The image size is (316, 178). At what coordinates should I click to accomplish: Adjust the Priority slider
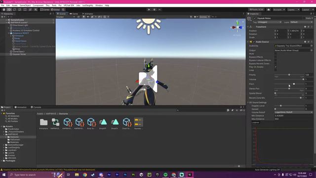point(289,75)
